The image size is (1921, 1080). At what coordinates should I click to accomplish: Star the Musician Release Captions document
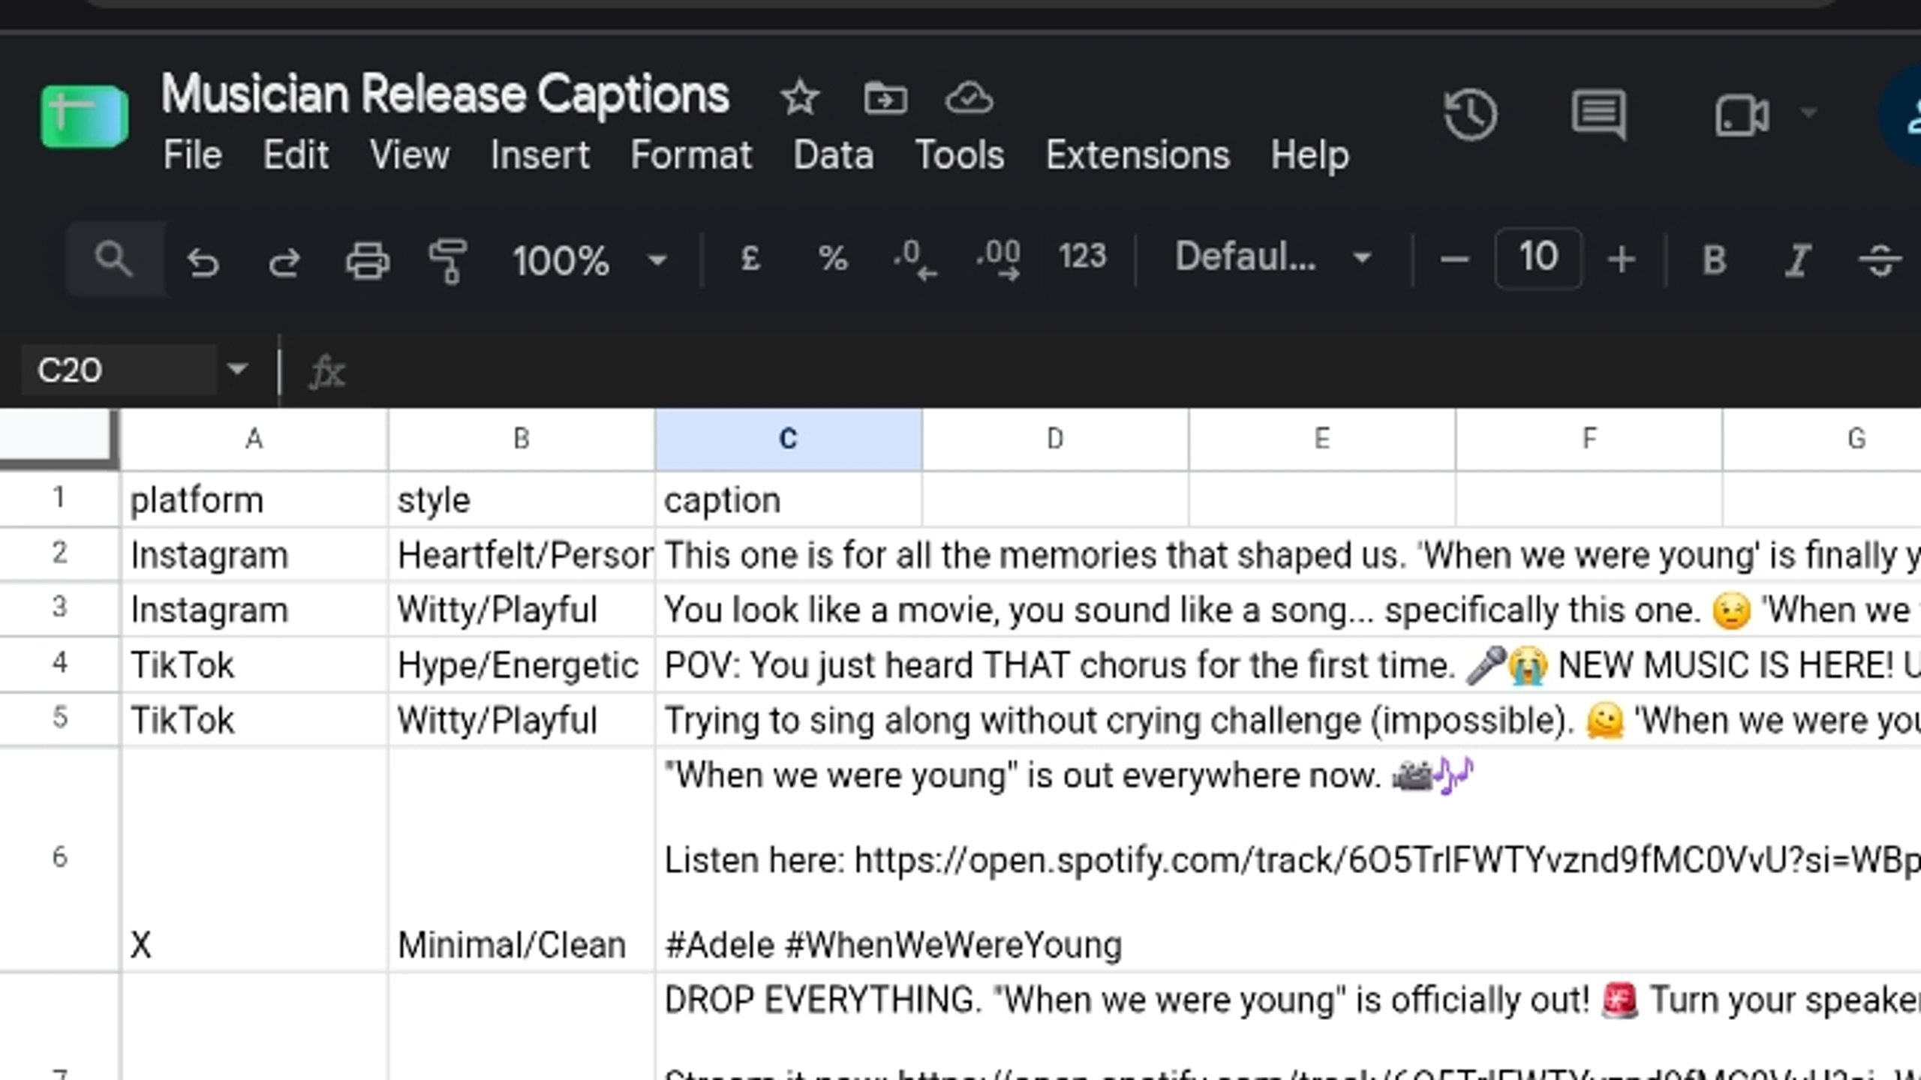[x=799, y=98]
